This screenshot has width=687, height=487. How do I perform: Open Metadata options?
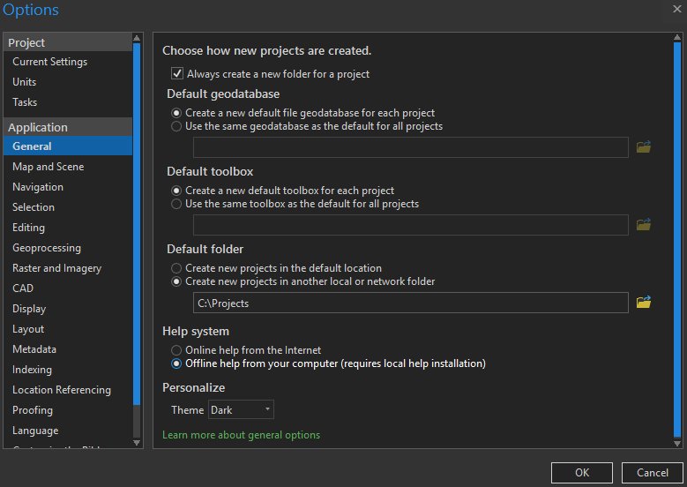[x=68, y=348]
